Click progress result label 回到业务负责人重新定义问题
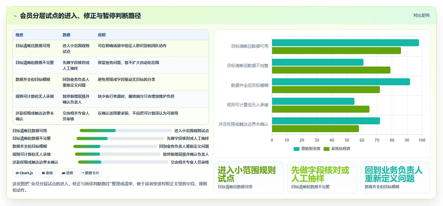 click(x=184, y=146)
